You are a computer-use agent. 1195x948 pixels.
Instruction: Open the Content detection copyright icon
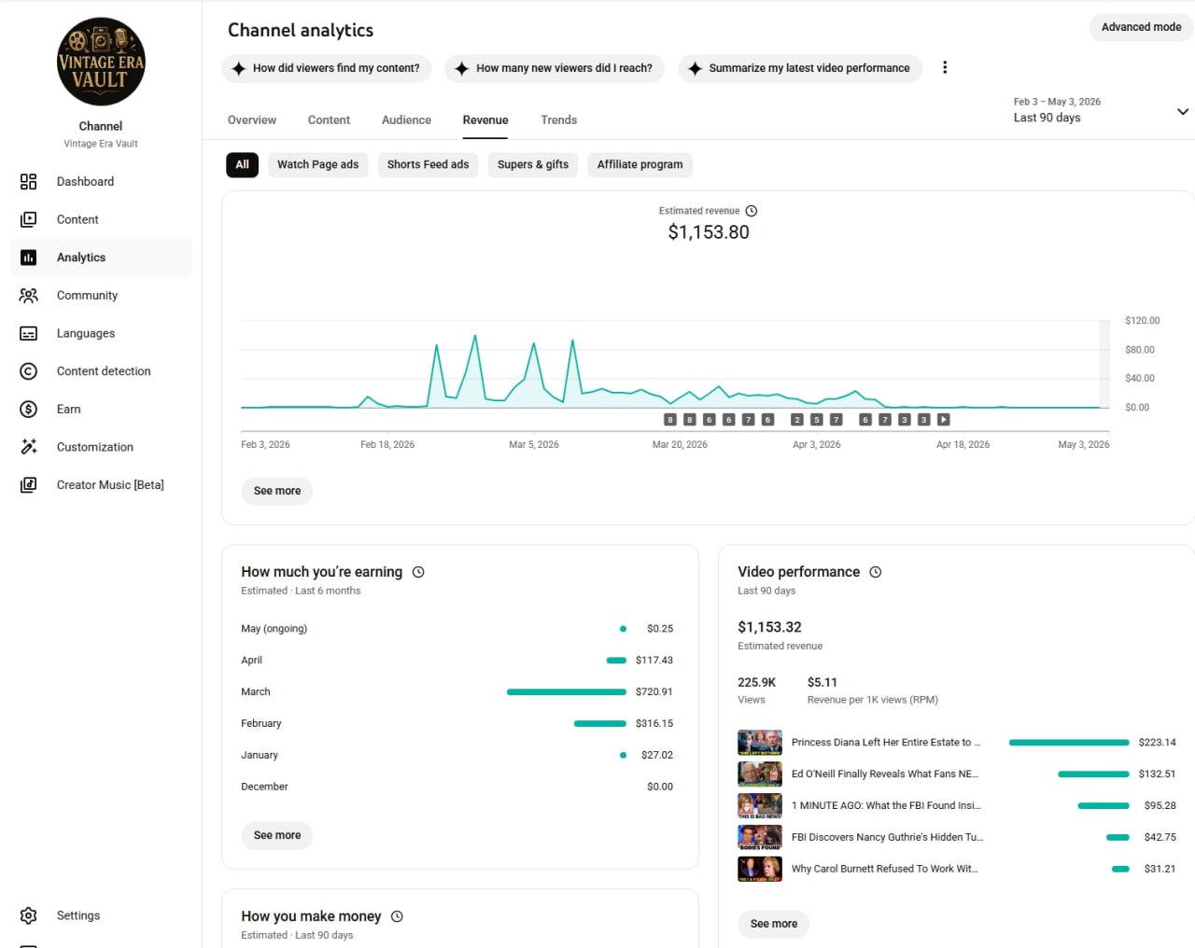29,371
